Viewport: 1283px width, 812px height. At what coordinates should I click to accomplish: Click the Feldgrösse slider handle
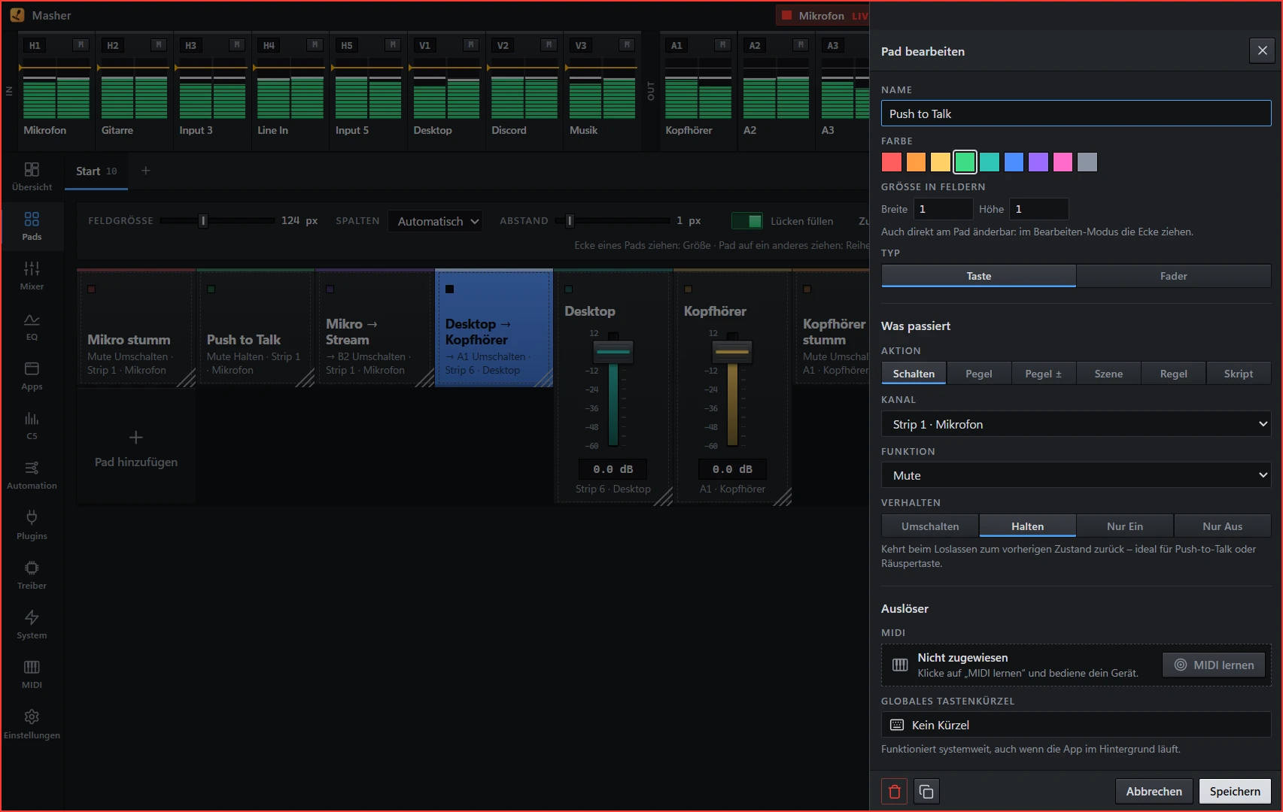[202, 220]
